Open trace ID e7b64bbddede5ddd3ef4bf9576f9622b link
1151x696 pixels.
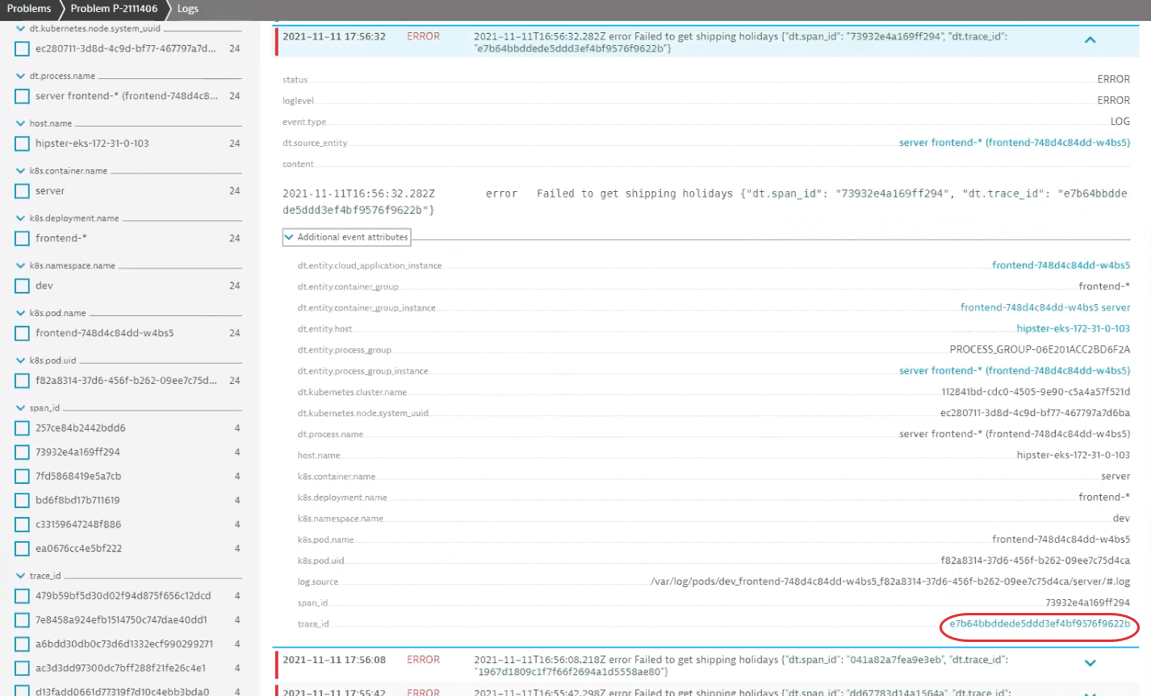pyautogui.click(x=1039, y=623)
